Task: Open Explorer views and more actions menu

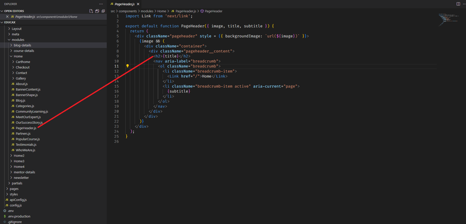Action: pos(101,4)
